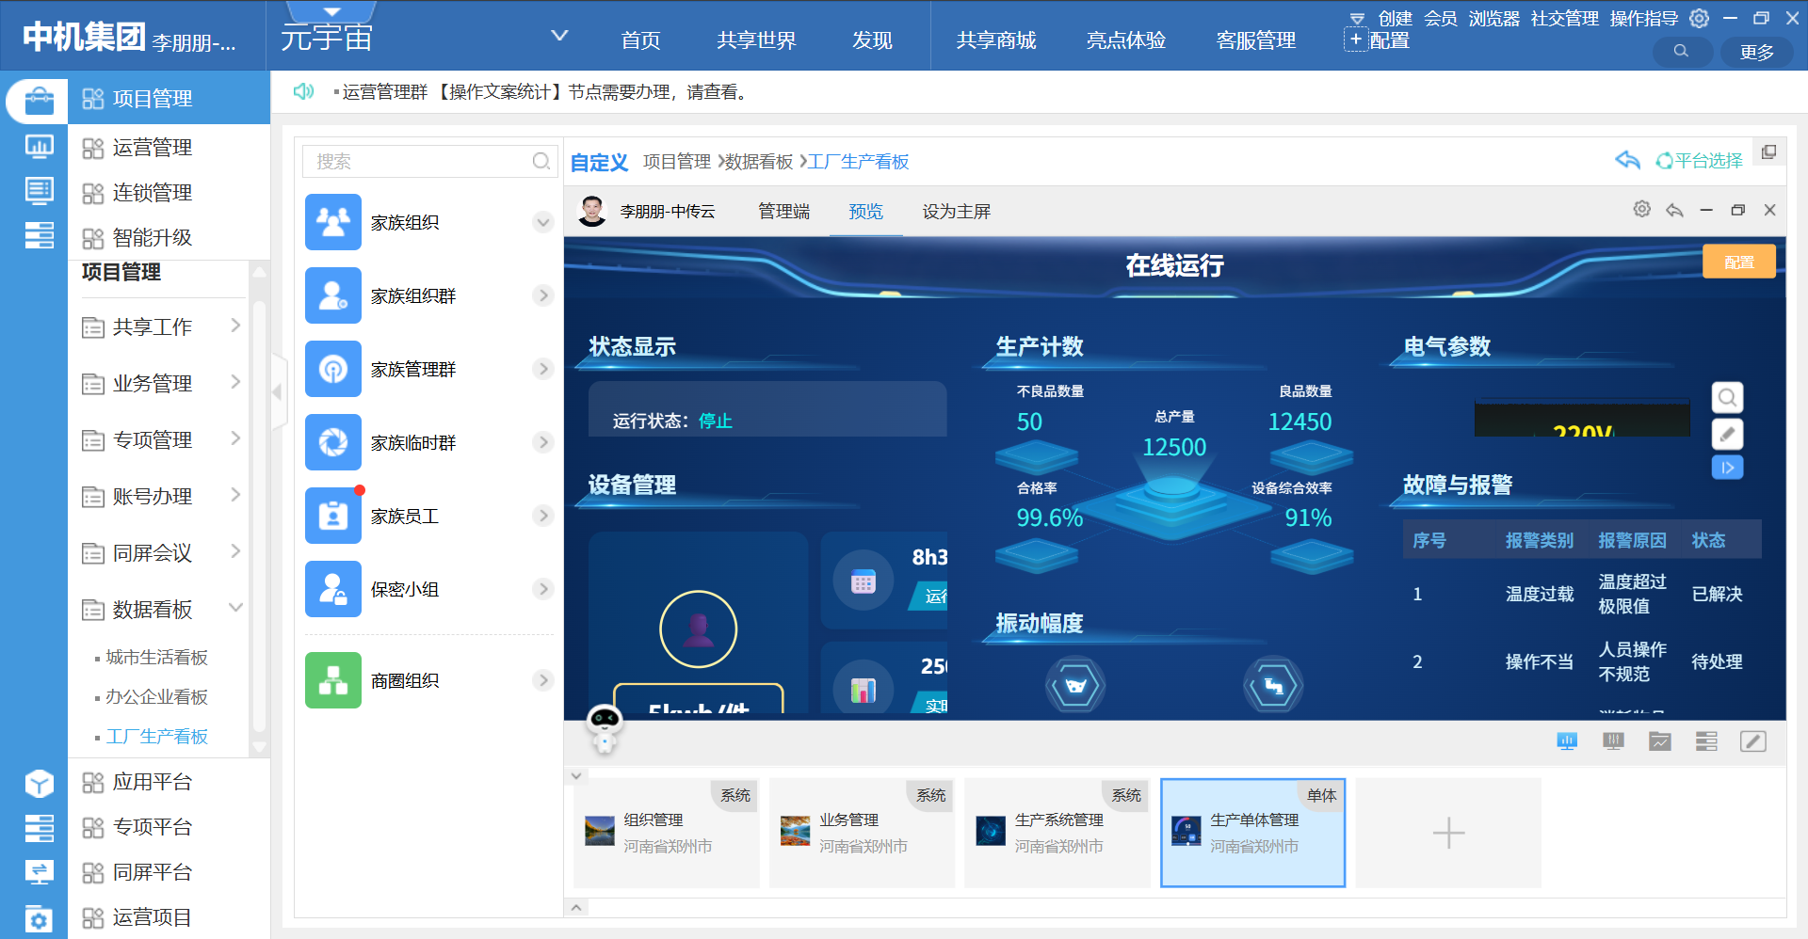Expand the 家族组织 dropdown arrow
The image size is (1808, 939).
tap(542, 223)
